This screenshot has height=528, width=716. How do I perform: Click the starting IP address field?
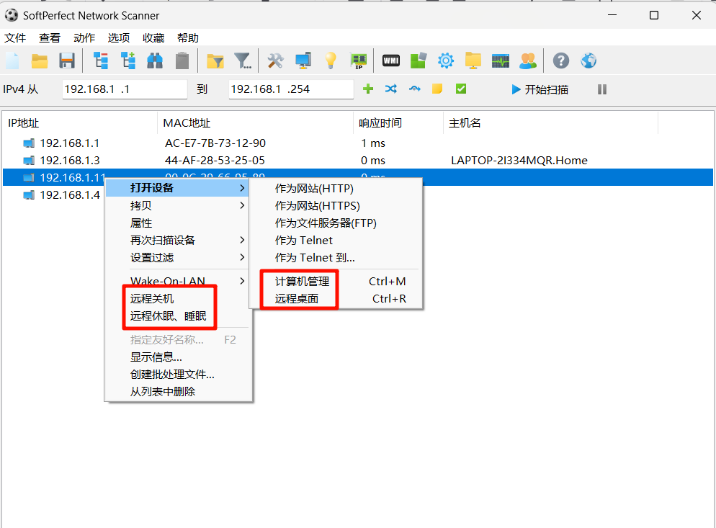125,89
